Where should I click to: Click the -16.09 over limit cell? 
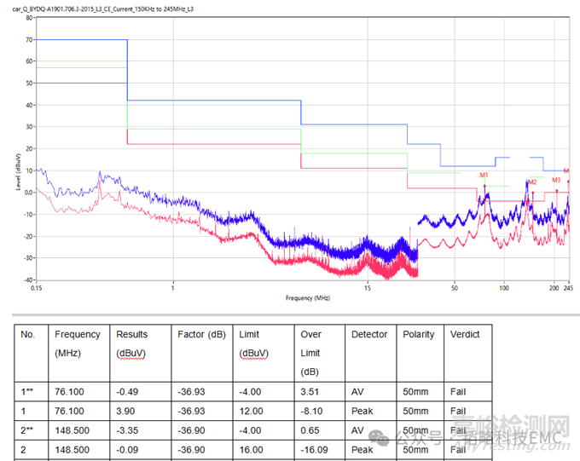(315, 450)
